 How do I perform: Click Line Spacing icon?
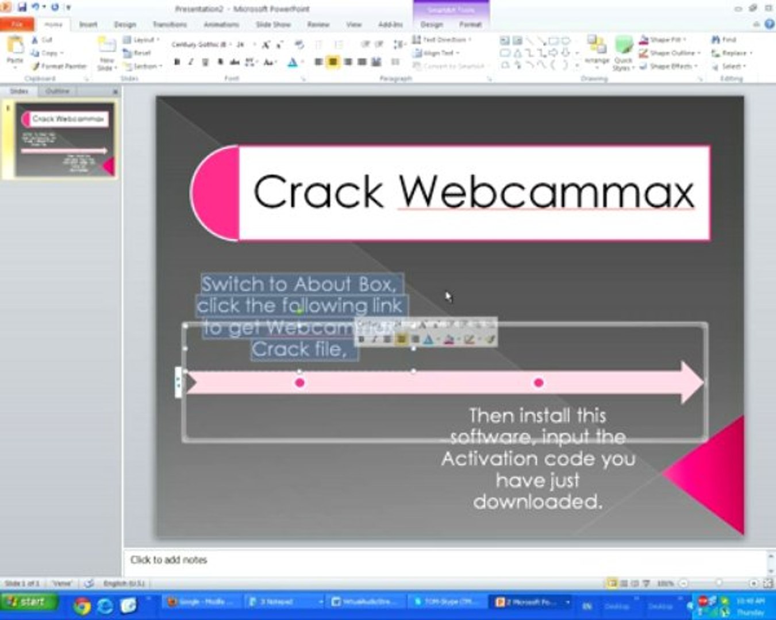(398, 44)
